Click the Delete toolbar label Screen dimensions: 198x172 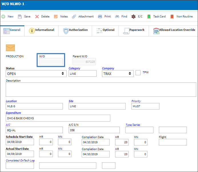click(45, 17)
